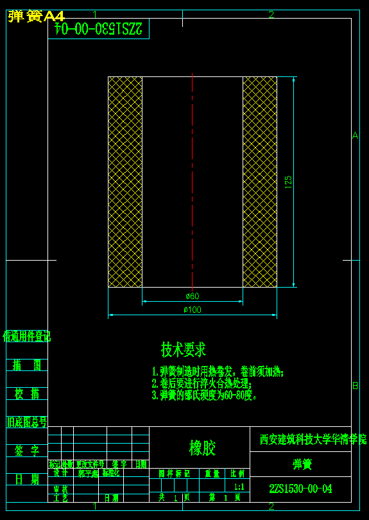Select the right yellow cross-hatched section
The image size is (369, 520).
(260, 182)
